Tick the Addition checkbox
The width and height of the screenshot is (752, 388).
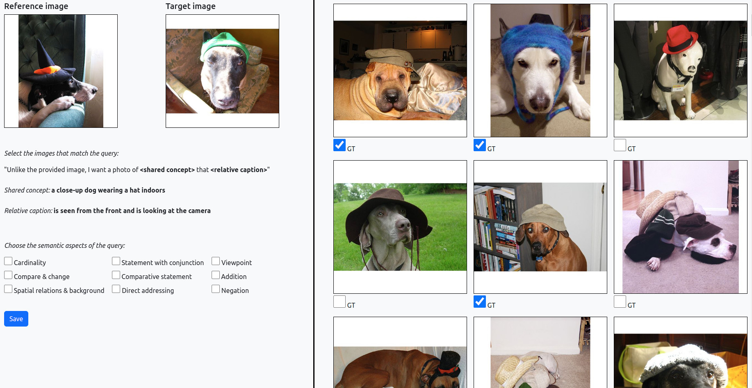pyautogui.click(x=216, y=275)
